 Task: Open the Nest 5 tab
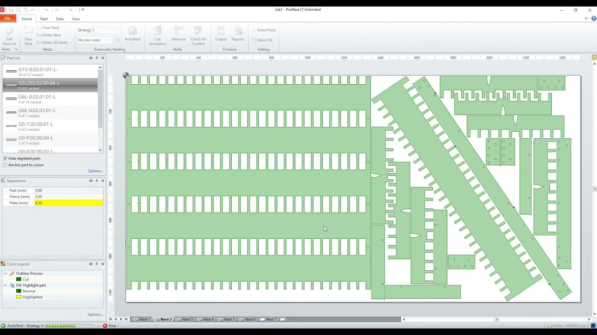point(227,319)
